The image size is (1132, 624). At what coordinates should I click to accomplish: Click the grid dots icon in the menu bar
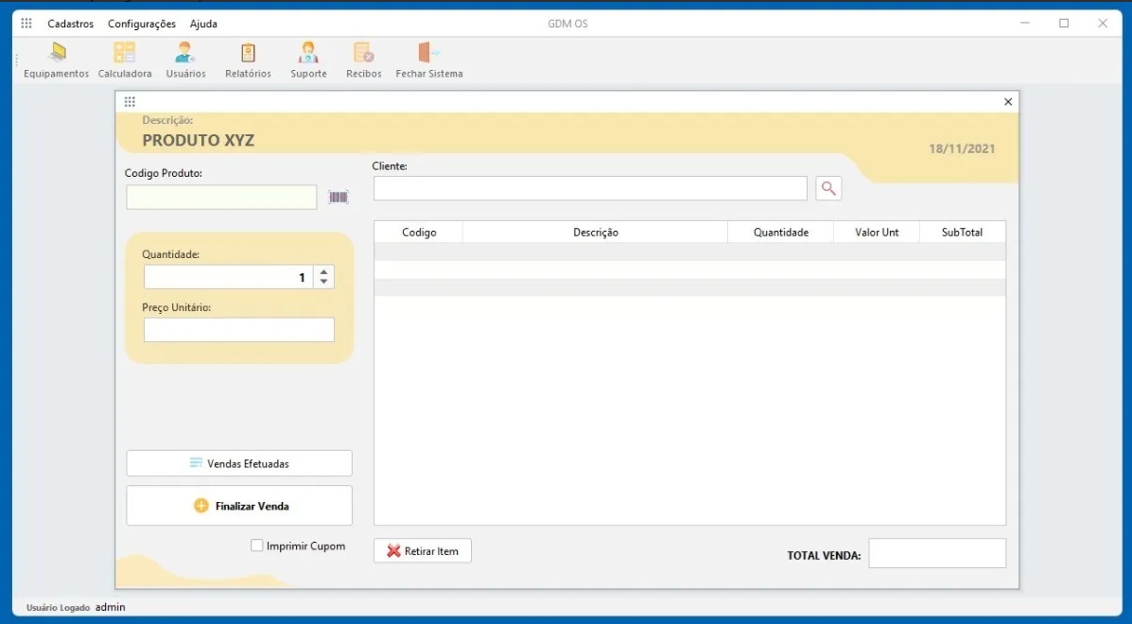coord(26,23)
